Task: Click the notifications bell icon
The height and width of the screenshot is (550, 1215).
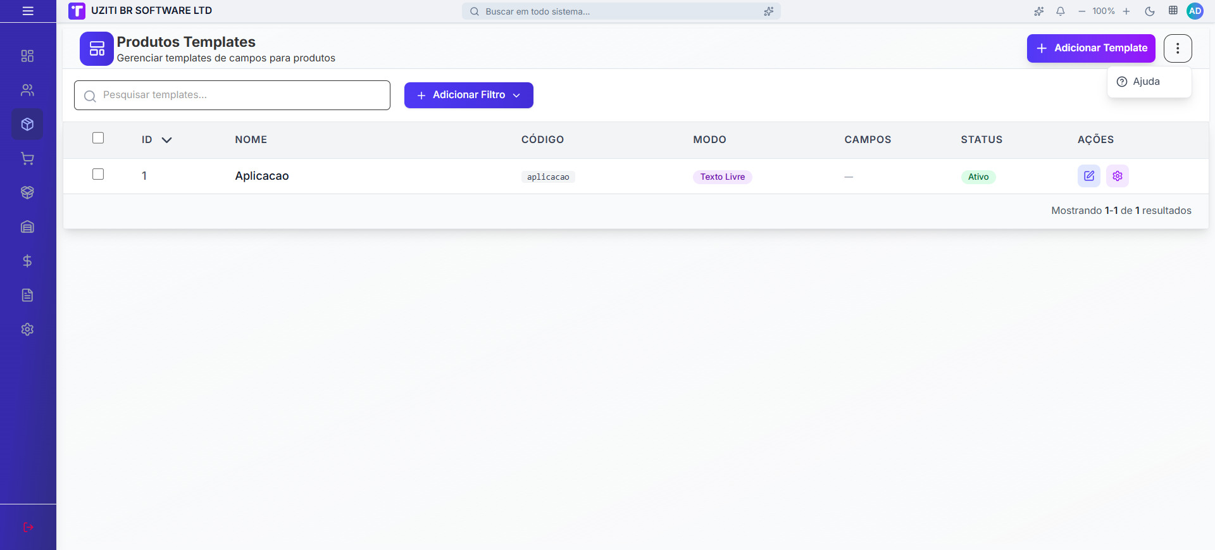Action: [1060, 11]
